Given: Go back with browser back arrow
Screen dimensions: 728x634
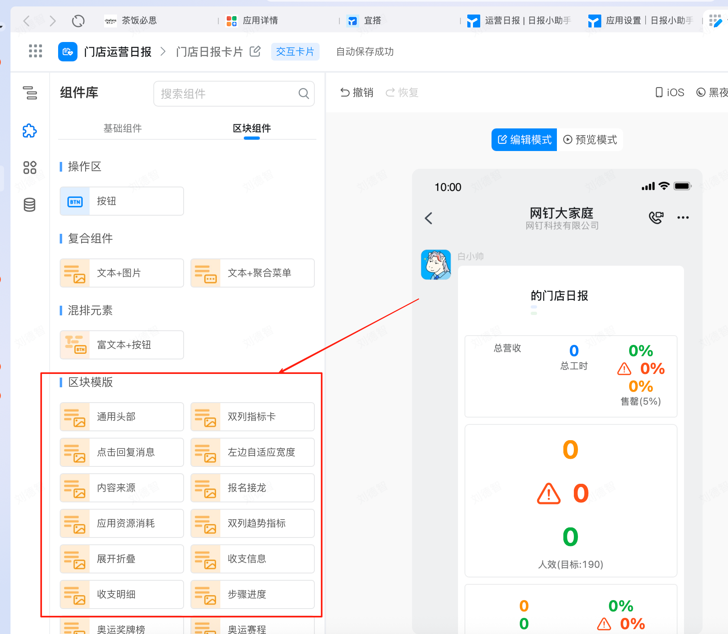Looking at the screenshot, I should tap(27, 21).
